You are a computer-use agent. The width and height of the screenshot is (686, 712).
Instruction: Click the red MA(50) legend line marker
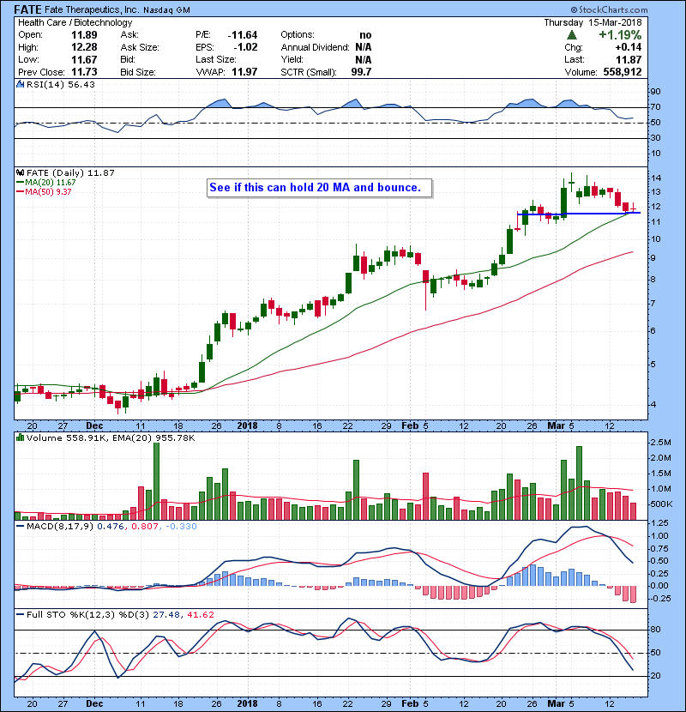pyautogui.click(x=20, y=192)
